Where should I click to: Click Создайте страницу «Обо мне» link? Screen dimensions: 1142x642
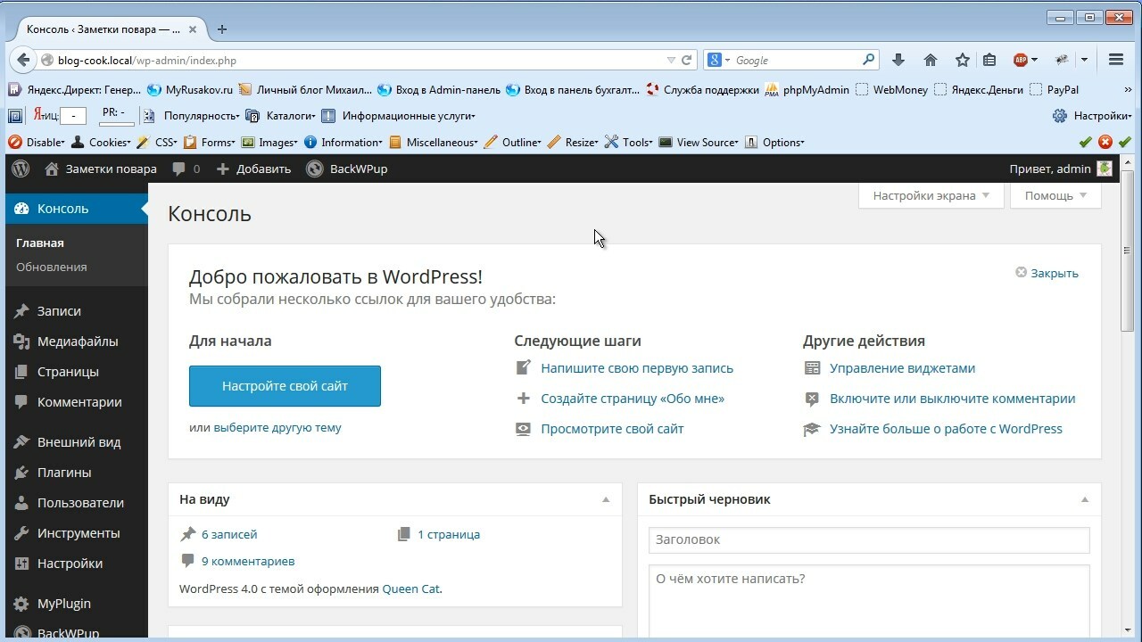pos(633,399)
